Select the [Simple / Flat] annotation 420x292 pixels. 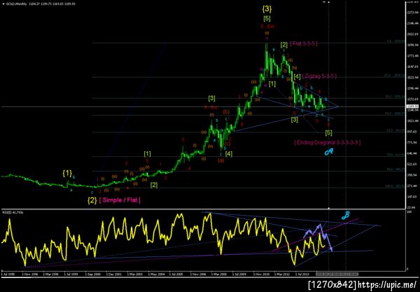click(x=120, y=200)
